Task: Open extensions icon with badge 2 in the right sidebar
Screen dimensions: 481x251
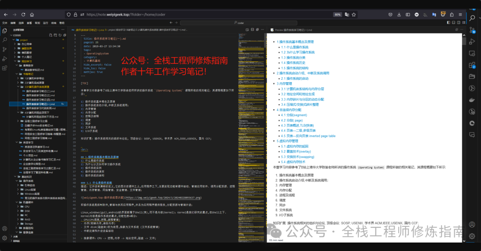Action: 472,65
